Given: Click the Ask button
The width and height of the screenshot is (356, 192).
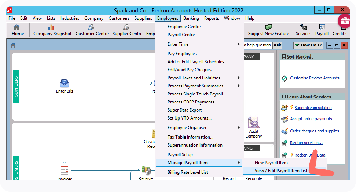Looking at the screenshot, I should 277,45.
